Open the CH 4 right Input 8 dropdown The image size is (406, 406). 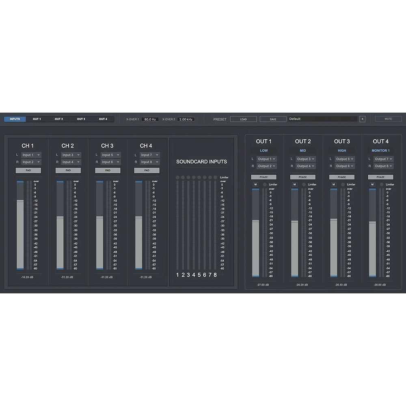click(149, 162)
